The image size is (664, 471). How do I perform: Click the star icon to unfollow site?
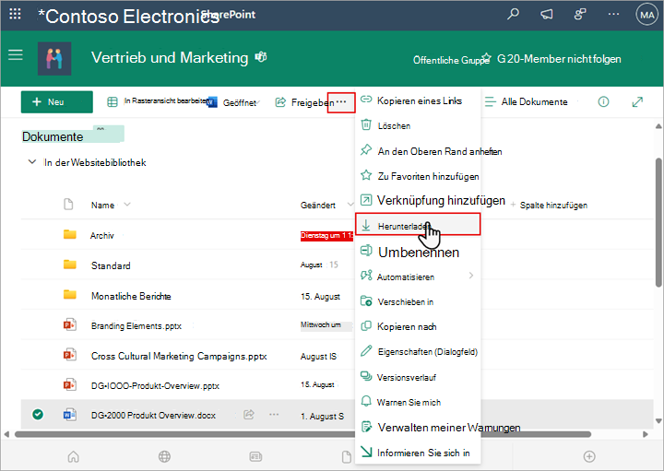(x=486, y=57)
